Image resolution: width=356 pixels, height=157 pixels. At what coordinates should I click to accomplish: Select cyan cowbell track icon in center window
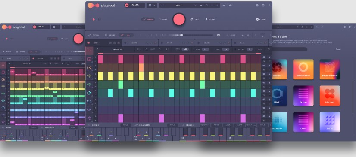tap(89, 93)
